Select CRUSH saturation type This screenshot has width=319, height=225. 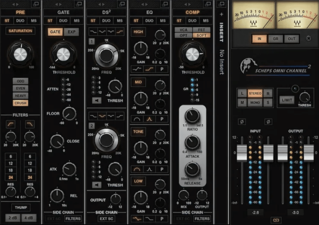[20, 103]
